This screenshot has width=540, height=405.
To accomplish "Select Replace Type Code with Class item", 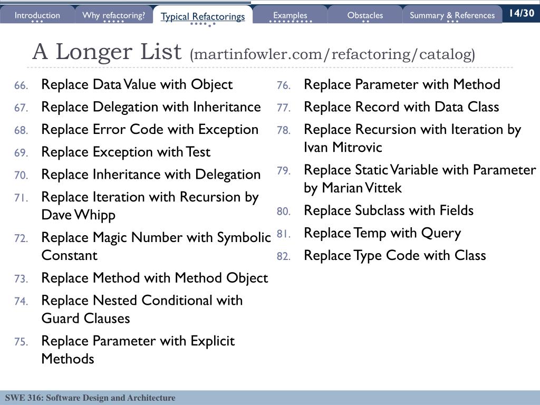I will (x=394, y=256).
